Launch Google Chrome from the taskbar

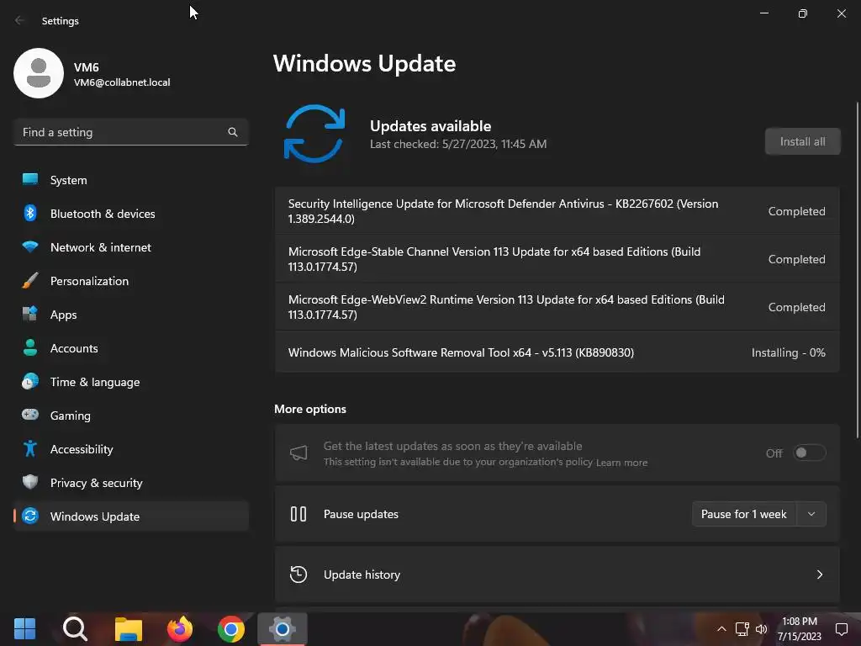pyautogui.click(x=231, y=628)
